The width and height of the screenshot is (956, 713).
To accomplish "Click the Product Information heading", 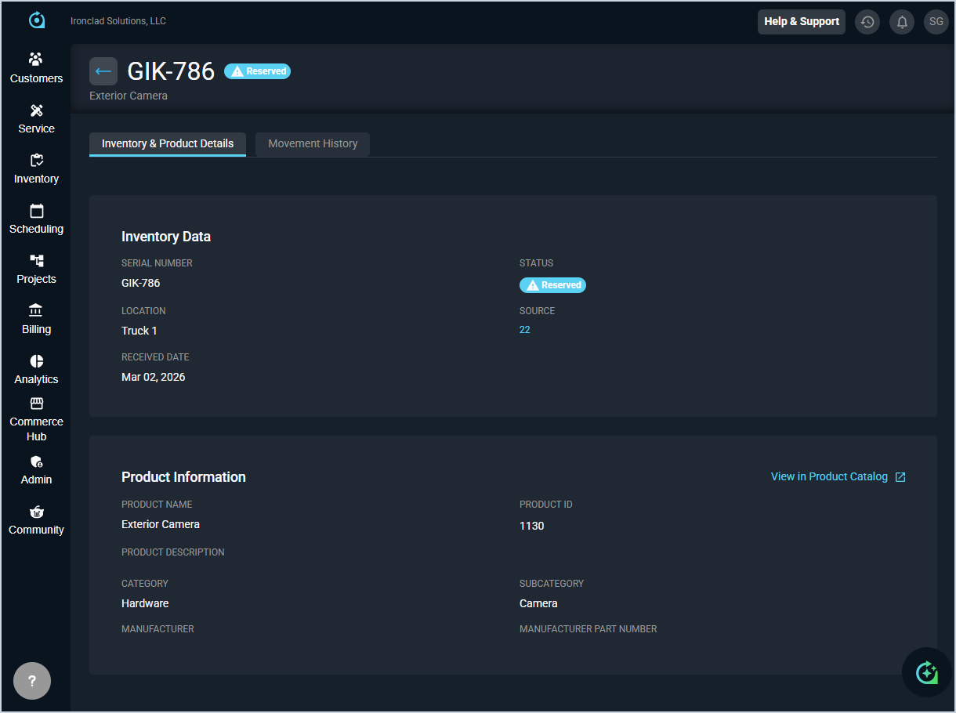I will tap(183, 477).
